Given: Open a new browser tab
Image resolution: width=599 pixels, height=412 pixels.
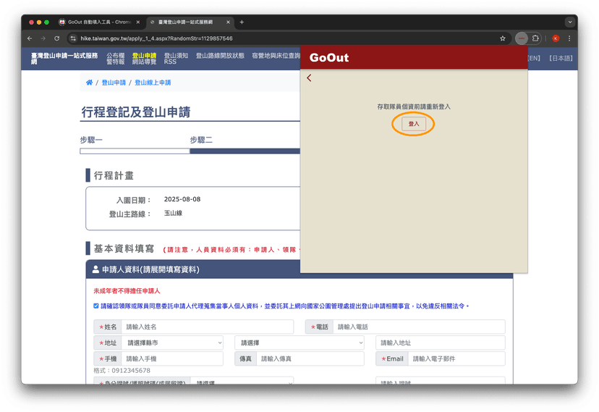Looking at the screenshot, I should 242,22.
